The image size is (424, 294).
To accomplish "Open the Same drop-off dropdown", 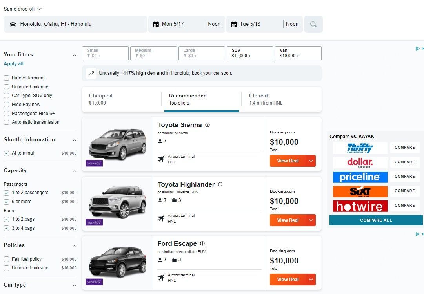I will (x=23, y=9).
